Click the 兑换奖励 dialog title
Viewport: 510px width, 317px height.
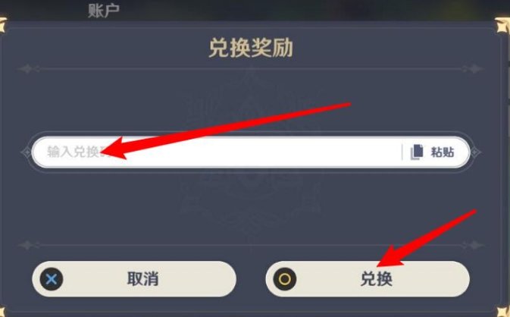pos(251,49)
